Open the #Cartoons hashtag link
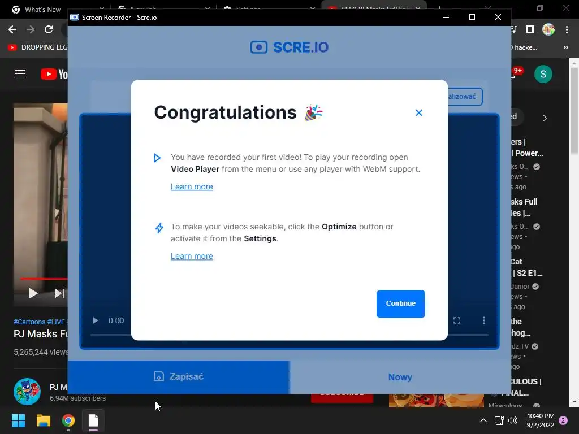This screenshot has width=579, height=434. click(29, 322)
